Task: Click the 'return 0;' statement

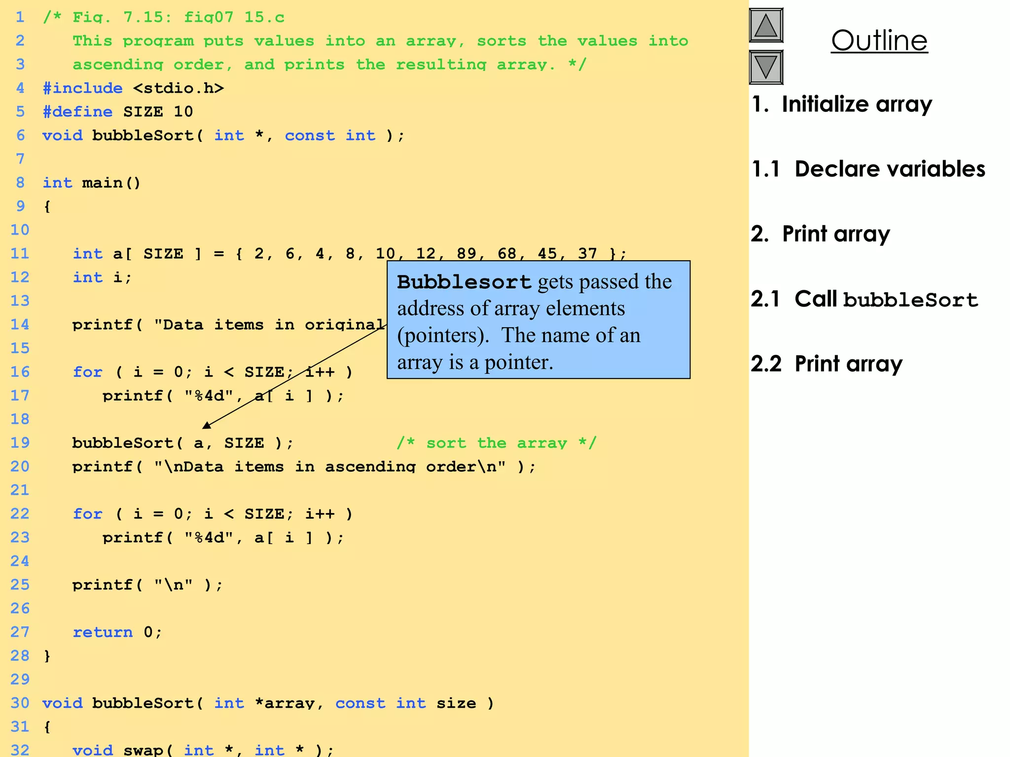Action: (117, 632)
